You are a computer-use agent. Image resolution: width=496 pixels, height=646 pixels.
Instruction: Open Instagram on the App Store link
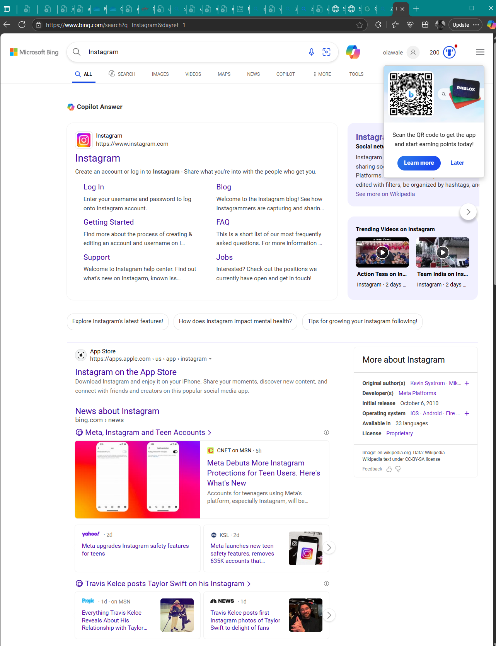pyautogui.click(x=126, y=372)
